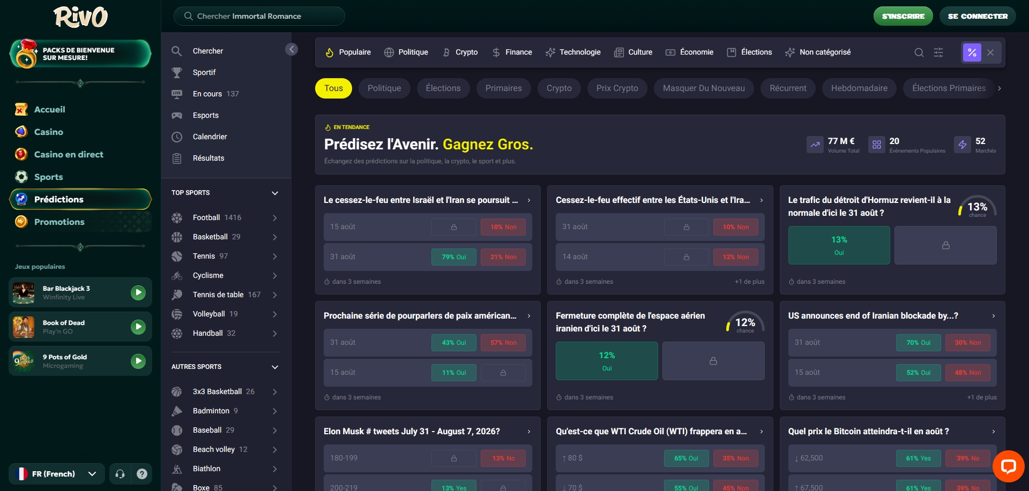This screenshot has height=491, width=1029.
Task: Open Biathlon category
Action: point(225,469)
